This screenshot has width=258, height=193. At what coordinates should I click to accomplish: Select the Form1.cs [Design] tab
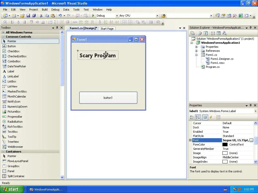[83, 28]
